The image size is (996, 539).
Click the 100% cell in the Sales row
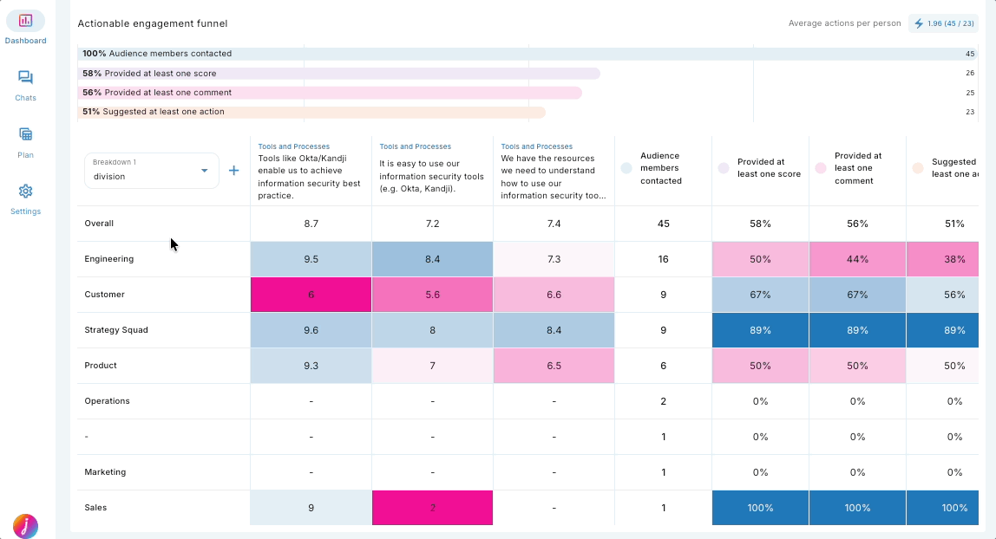pyautogui.click(x=759, y=507)
